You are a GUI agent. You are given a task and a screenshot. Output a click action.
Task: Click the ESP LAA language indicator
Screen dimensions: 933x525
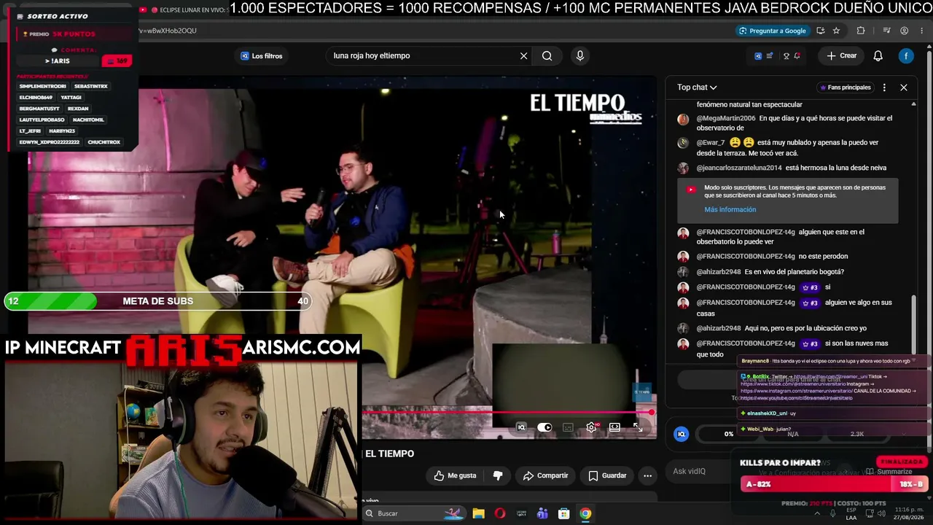pyautogui.click(x=851, y=513)
